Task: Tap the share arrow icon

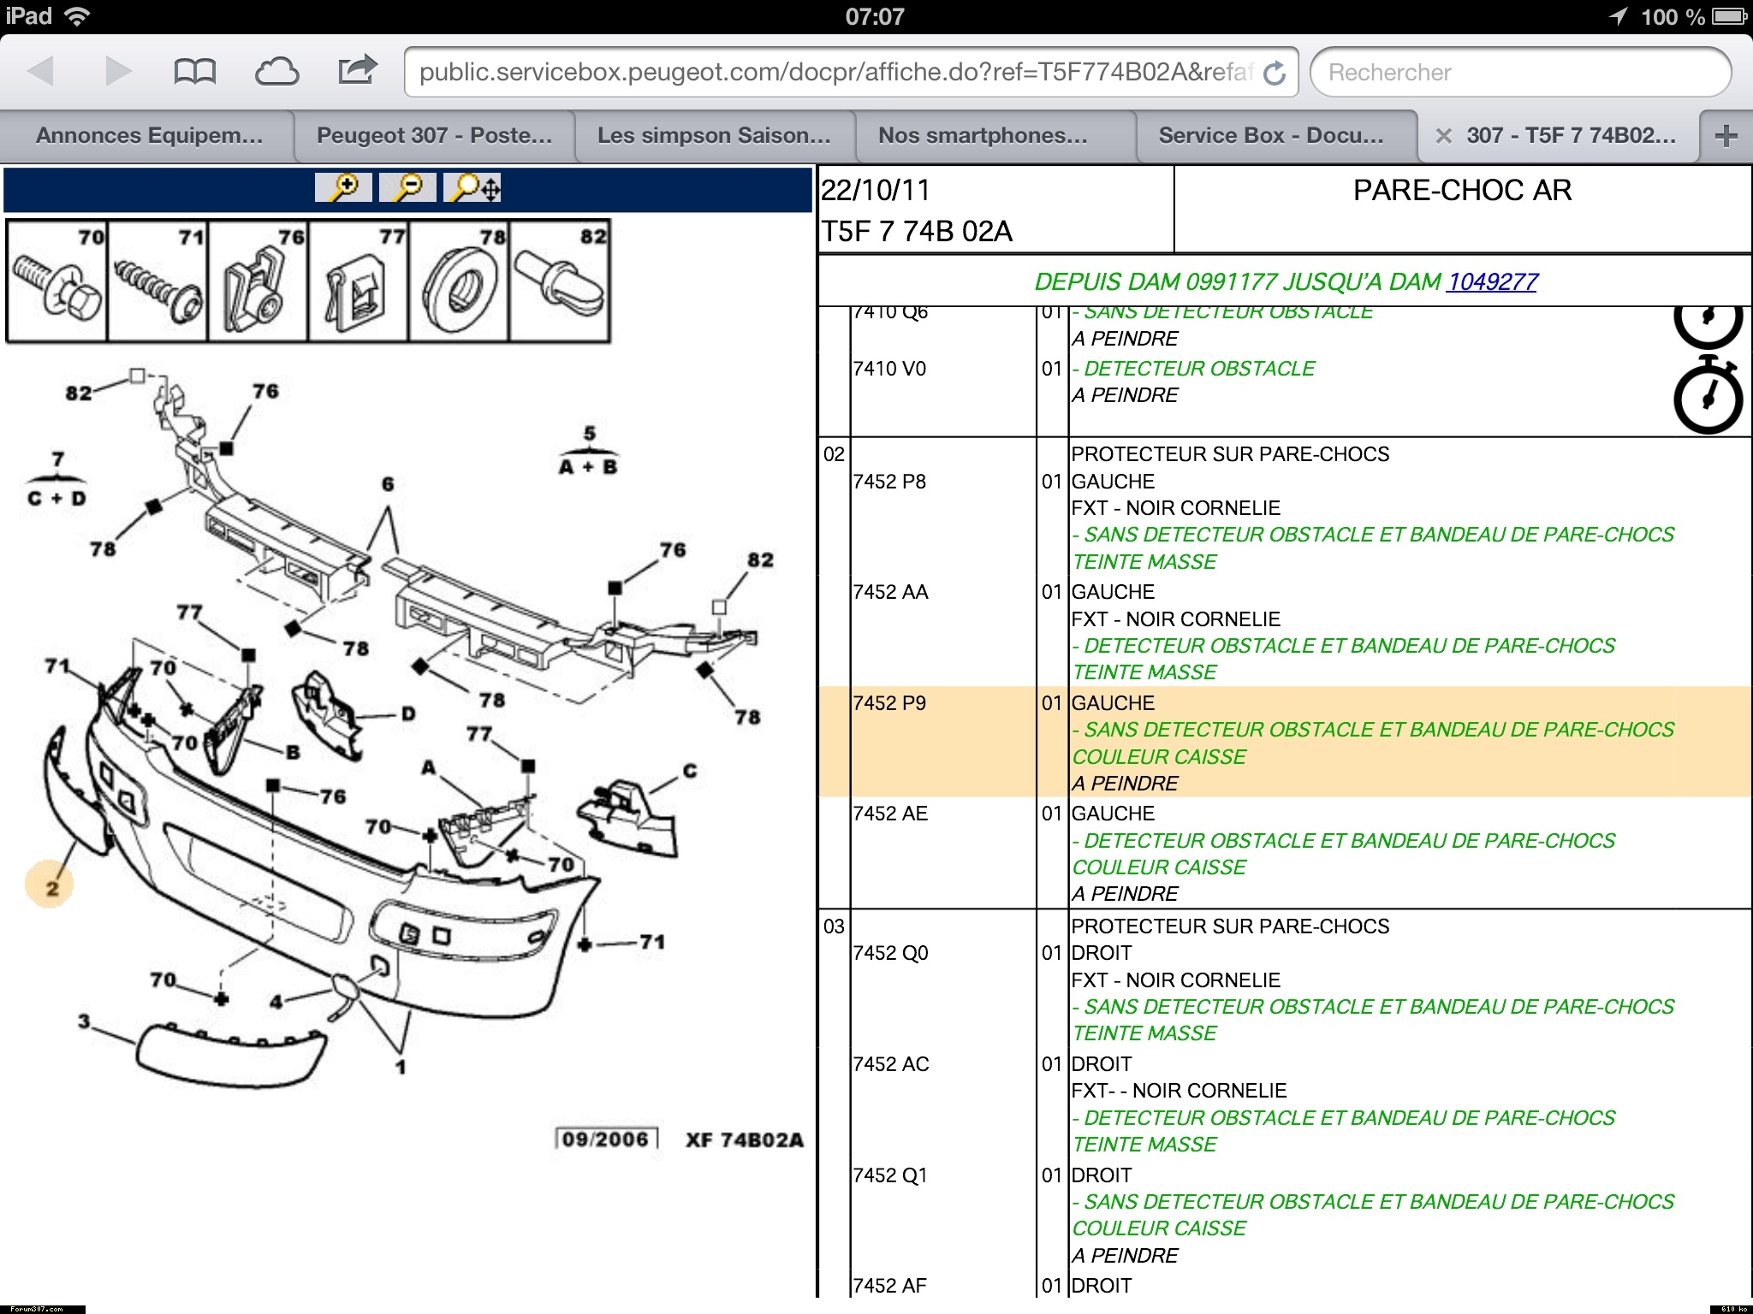Action: point(357,70)
